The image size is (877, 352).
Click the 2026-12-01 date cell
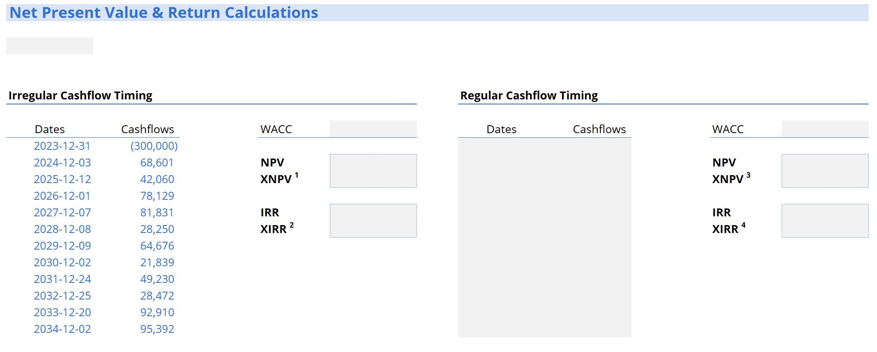tap(62, 196)
